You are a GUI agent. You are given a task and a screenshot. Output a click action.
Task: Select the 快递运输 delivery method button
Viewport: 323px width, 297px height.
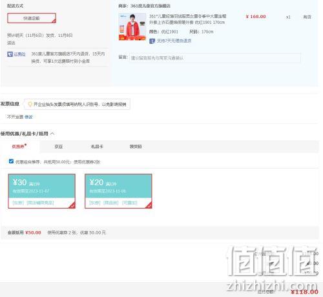pyautogui.click(x=32, y=18)
